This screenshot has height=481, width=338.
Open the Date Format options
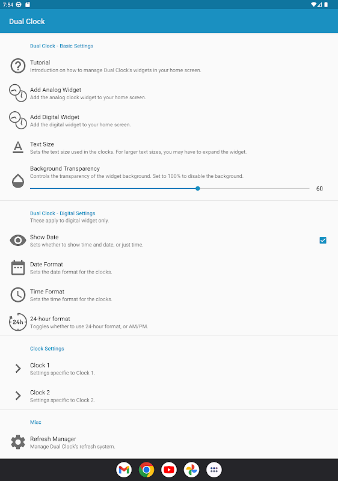pyautogui.click(x=169, y=268)
